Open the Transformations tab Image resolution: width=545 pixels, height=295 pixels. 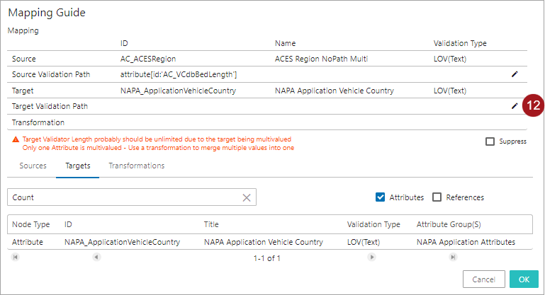coord(136,166)
